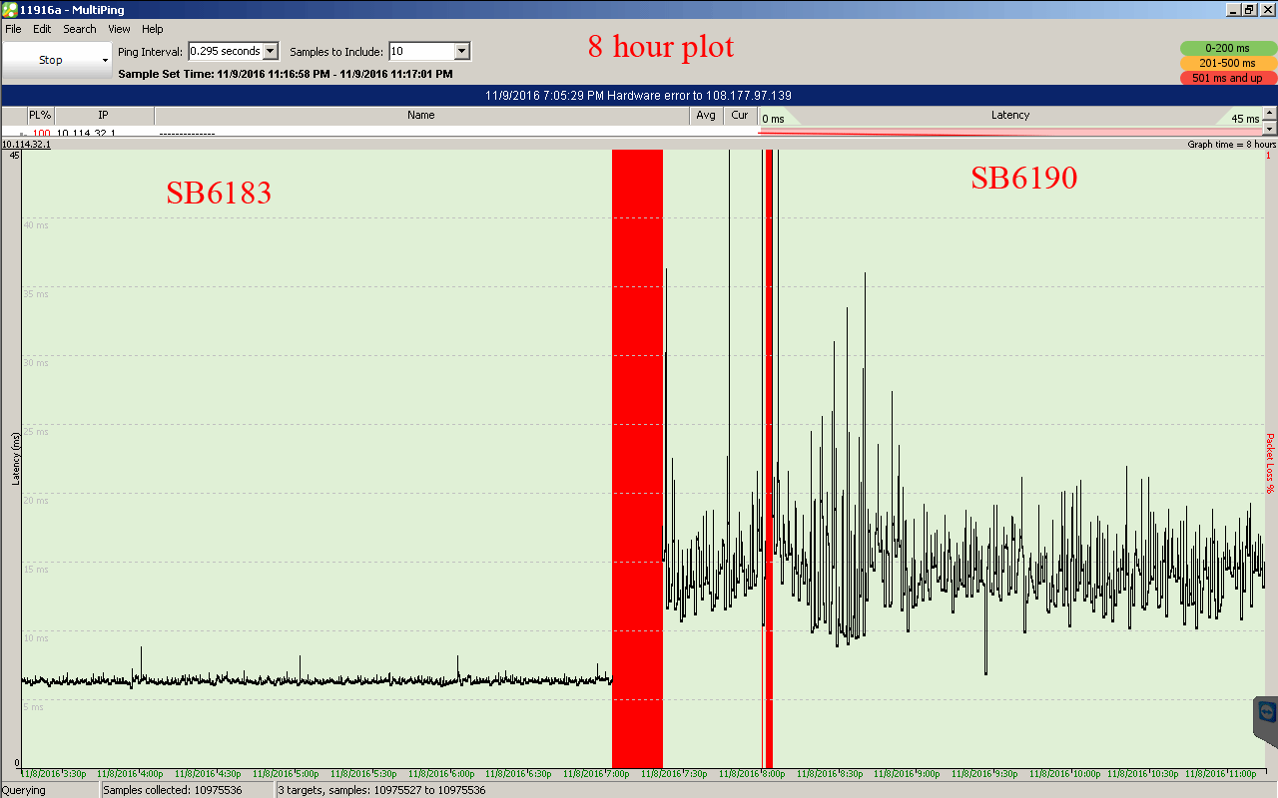The width and height of the screenshot is (1278, 798).
Task: Click the Graph time = 8 hours label
Action: (1232, 145)
